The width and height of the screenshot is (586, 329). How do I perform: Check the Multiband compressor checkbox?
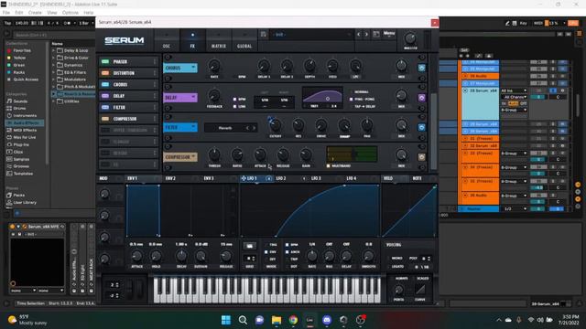click(329, 166)
